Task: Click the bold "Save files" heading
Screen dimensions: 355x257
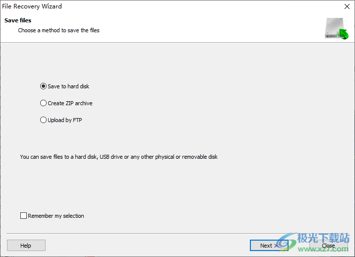Action: (18, 20)
